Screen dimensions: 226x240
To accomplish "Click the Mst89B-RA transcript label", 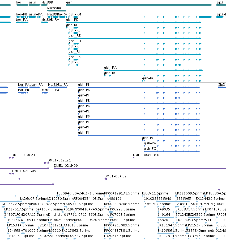I will pos(50,20).
